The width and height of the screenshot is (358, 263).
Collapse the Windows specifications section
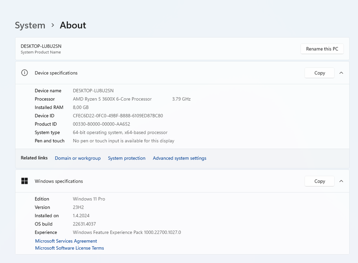pyautogui.click(x=341, y=181)
